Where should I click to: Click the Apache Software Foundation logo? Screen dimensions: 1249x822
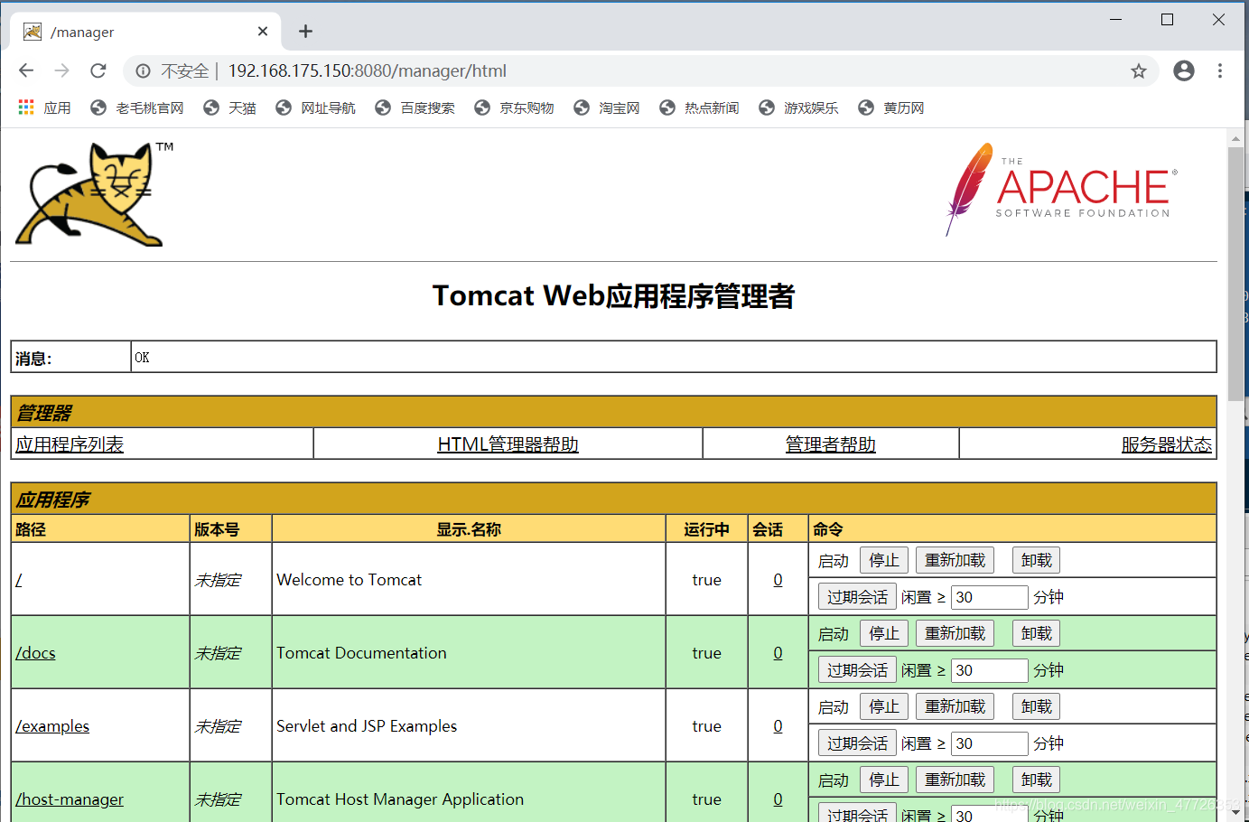pyautogui.click(x=1061, y=190)
